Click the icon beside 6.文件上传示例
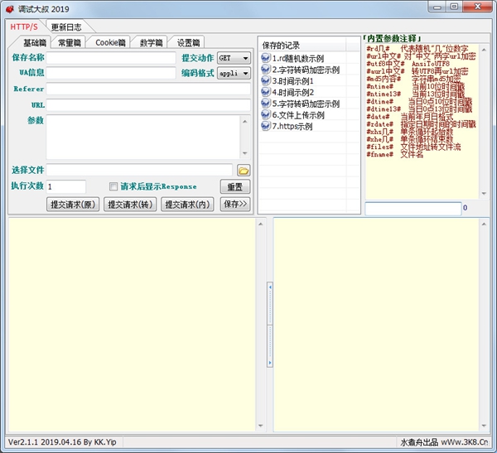 click(266, 115)
